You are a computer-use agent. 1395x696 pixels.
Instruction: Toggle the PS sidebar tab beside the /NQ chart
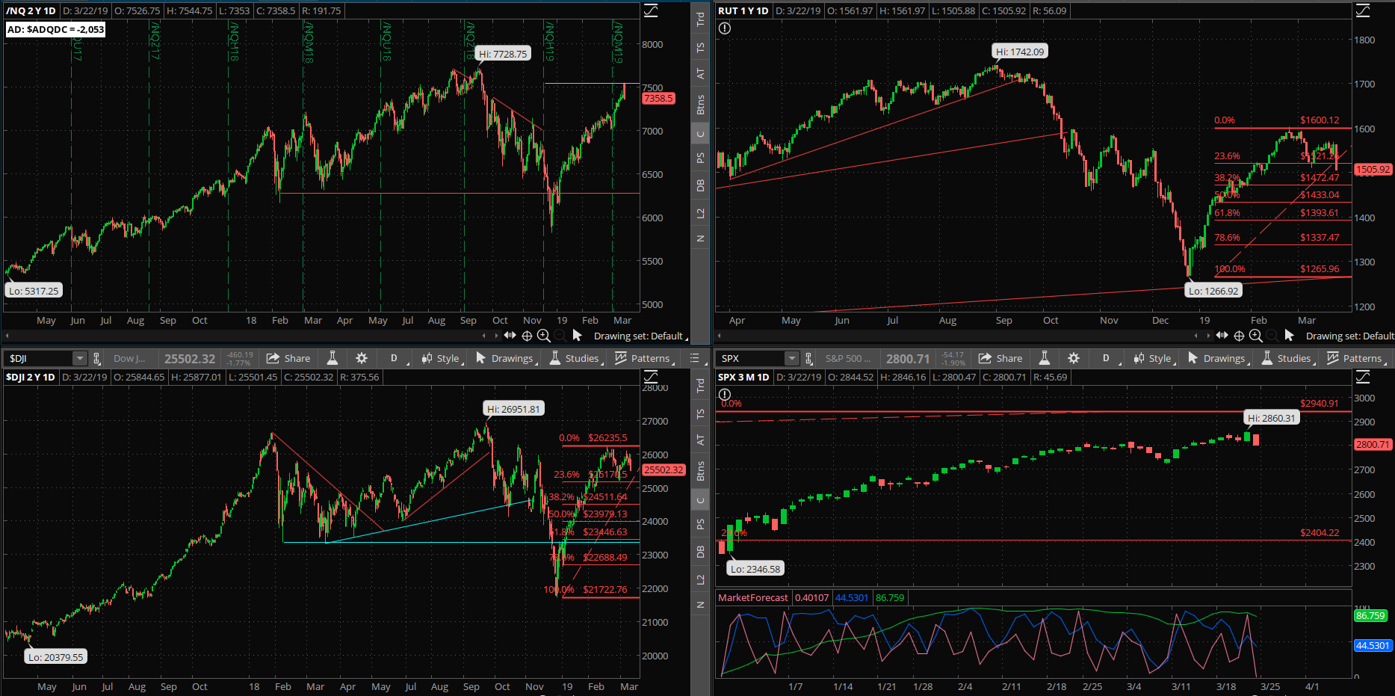pyautogui.click(x=700, y=158)
